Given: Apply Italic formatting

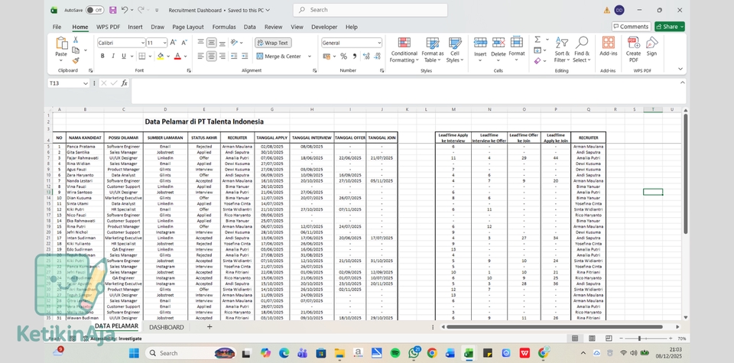Looking at the screenshot, I should point(113,56).
